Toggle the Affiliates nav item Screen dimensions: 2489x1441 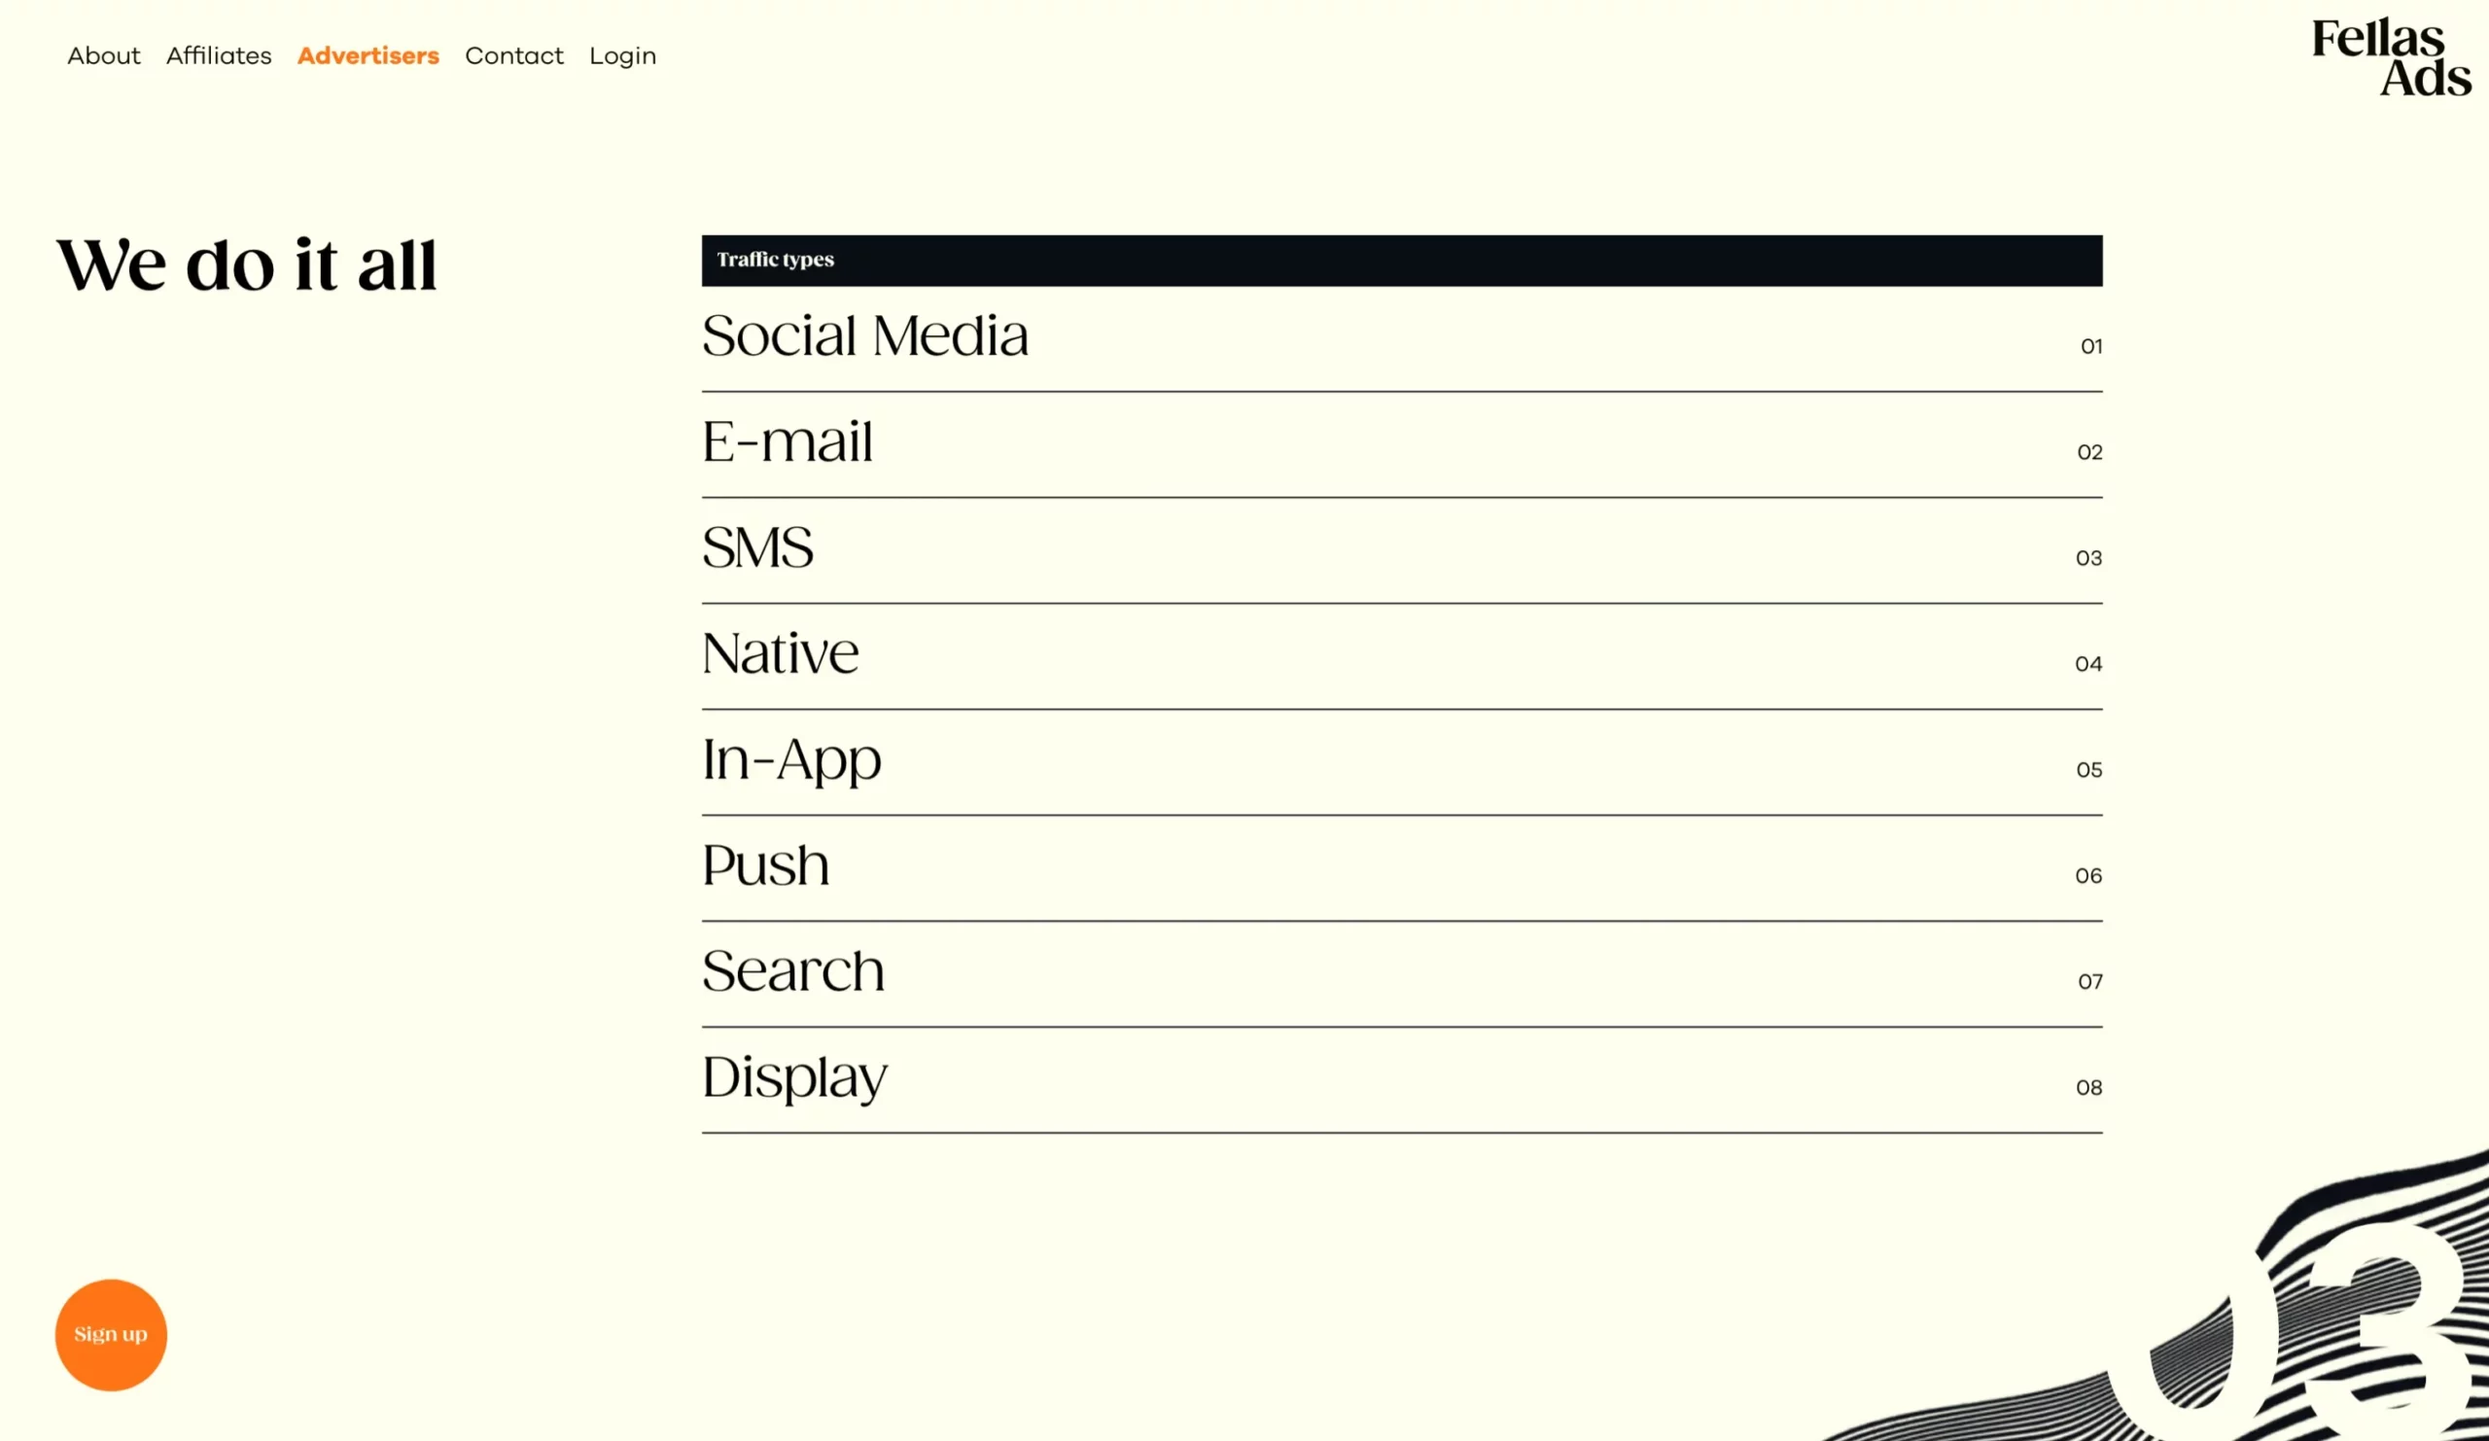click(x=218, y=54)
